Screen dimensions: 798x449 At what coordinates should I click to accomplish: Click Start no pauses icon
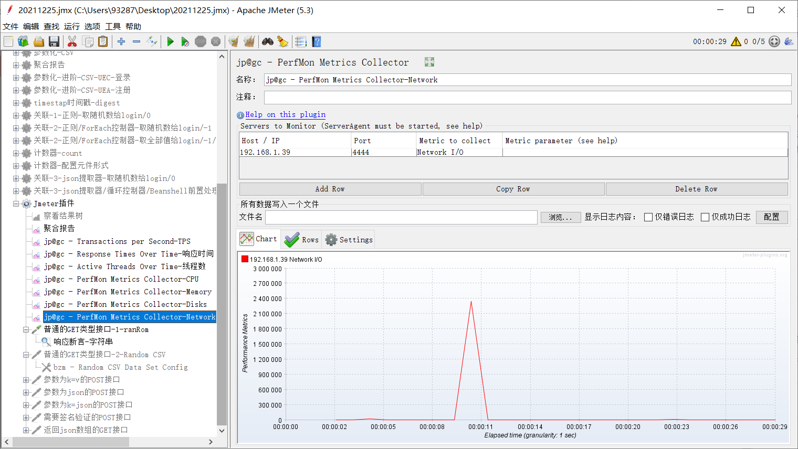pyautogui.click(x=185, y=41)
